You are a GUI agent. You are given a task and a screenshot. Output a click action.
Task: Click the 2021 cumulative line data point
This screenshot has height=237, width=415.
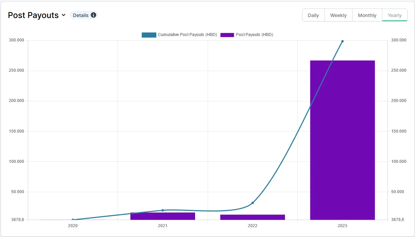162,210
